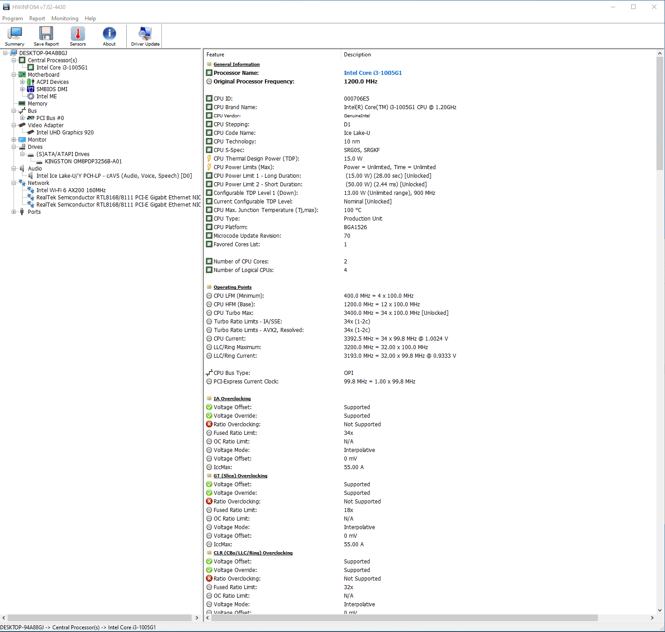Click the Drives tree icon

click(22, 147)
